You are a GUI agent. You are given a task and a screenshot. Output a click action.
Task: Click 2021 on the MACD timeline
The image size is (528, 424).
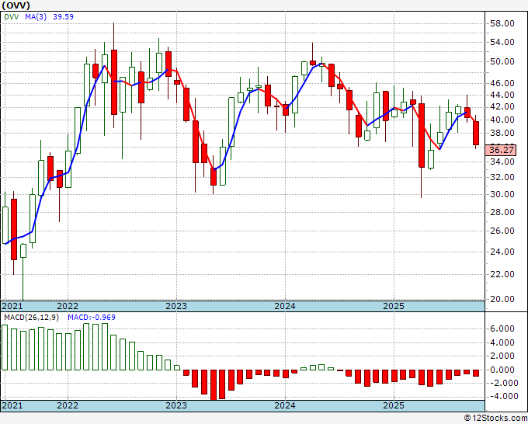click(x=12, y=405)
